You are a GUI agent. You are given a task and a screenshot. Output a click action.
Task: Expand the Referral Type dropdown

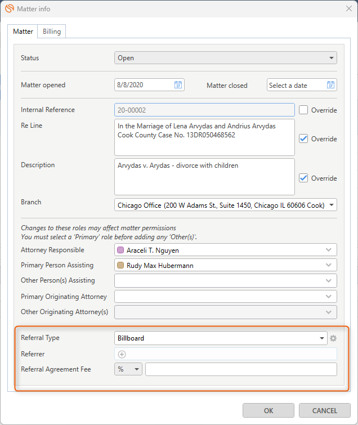pyautogui.click(x=323, y=338)
